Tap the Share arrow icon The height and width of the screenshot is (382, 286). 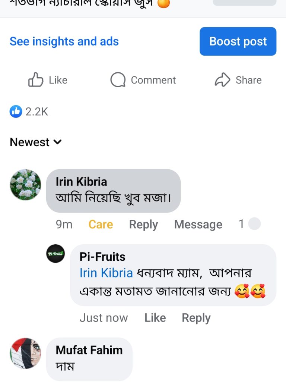pyautogui.click(x=222, y=80)
